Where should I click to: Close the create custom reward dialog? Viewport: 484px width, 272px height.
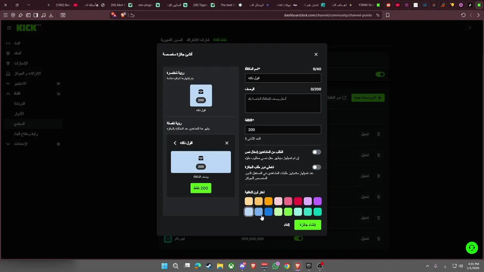[316, 54]
